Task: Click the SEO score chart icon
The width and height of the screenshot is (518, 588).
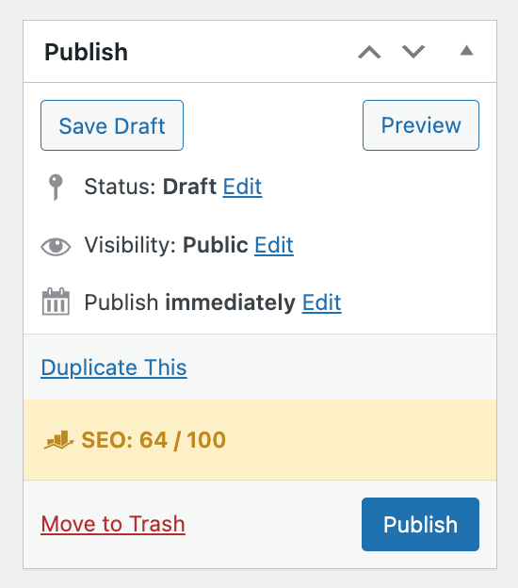Action: pyautogui.click(x=58, y=440)
